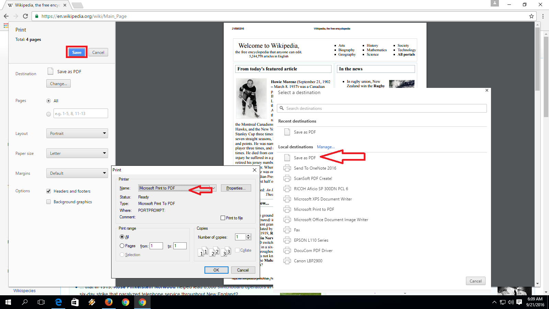Switch to the Wikipedia browser tab

37,5
